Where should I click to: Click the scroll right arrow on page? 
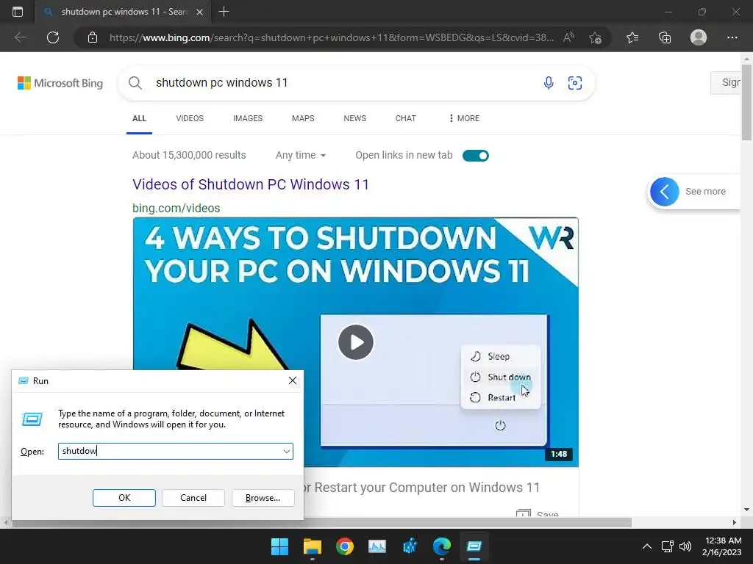coord(735,522)
